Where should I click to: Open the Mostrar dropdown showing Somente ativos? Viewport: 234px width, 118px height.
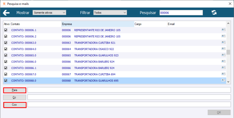(49, 13)
